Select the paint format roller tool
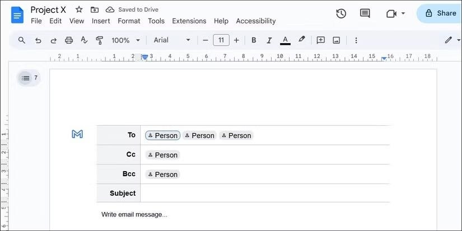Image resolution: width=462 pixels, height=231 pixels. pyautogui.click(x=100, y=40)
